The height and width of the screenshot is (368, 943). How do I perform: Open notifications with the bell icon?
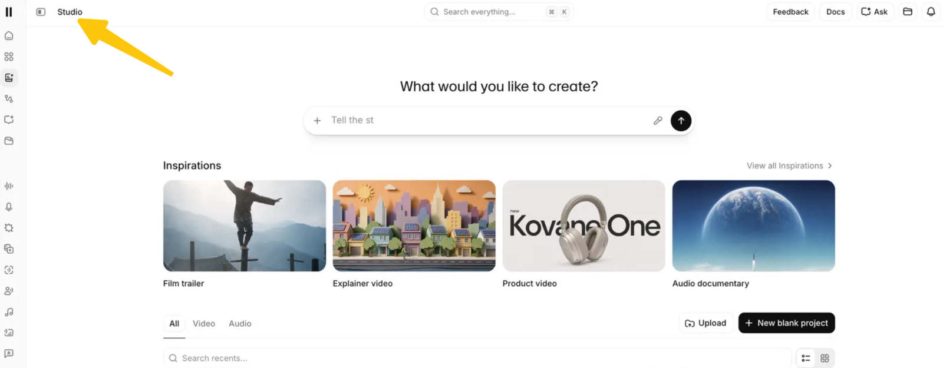pos(931,12)
